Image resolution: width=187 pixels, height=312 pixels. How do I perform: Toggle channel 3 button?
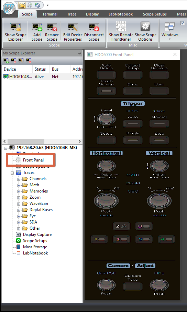pos(144,239)
